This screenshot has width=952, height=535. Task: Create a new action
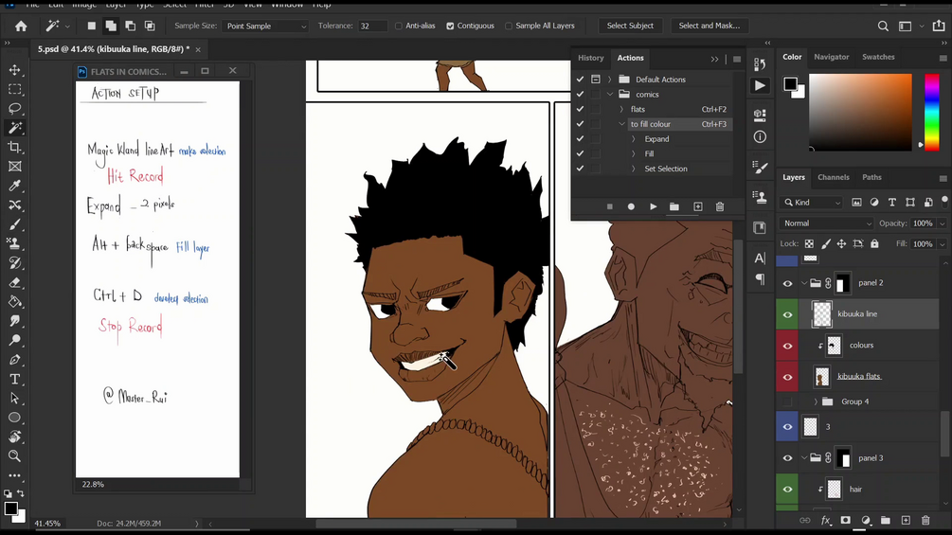(697, 206)
